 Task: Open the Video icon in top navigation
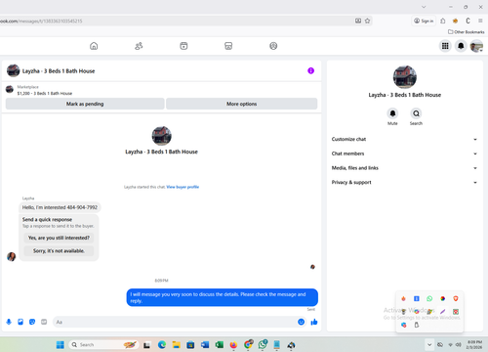click(x=183, y=46)
